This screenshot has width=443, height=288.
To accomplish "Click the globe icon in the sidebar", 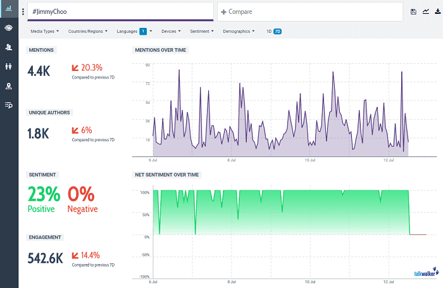I will coord(9,28).
